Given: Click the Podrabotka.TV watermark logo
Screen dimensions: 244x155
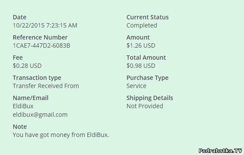Looking at the screenshot, I should tap(220, 151).
